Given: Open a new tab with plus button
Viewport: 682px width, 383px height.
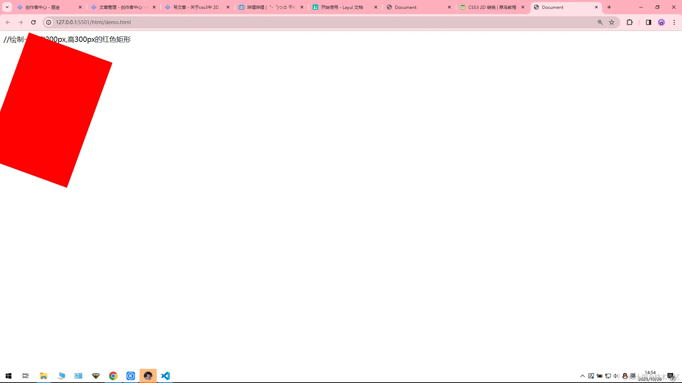Looking at the screenshot, I should [609, 7].
